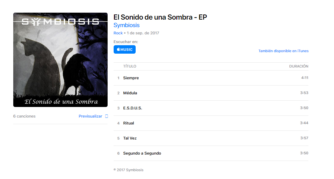Select the track Siempre
334x179 pixels.
click(x=211, y=78)
